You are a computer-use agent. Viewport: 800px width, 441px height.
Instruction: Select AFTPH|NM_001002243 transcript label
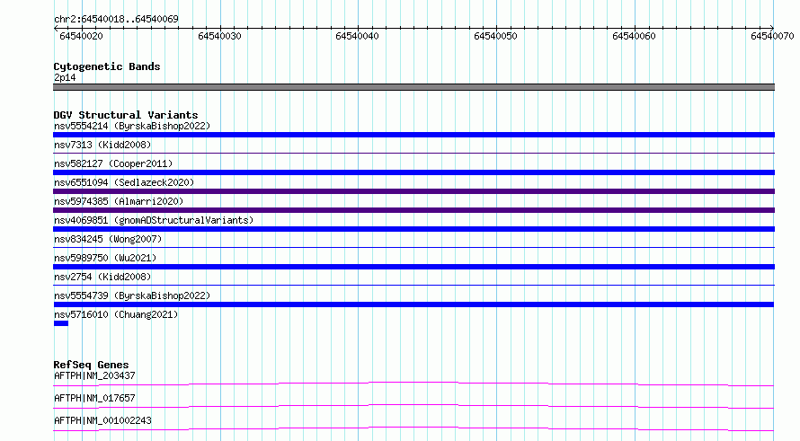coord(102,420)
